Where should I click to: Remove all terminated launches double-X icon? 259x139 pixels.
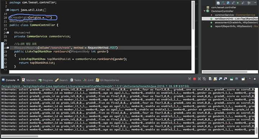coord(204,79)
